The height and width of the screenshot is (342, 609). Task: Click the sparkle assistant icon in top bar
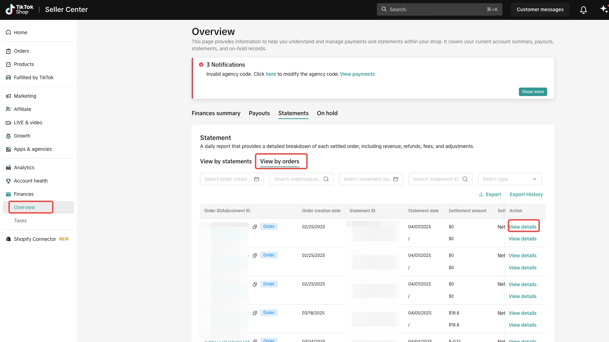(604, 9)
